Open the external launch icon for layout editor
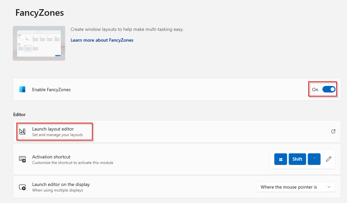Screen dimensions: 347x203 click(333, 132)
